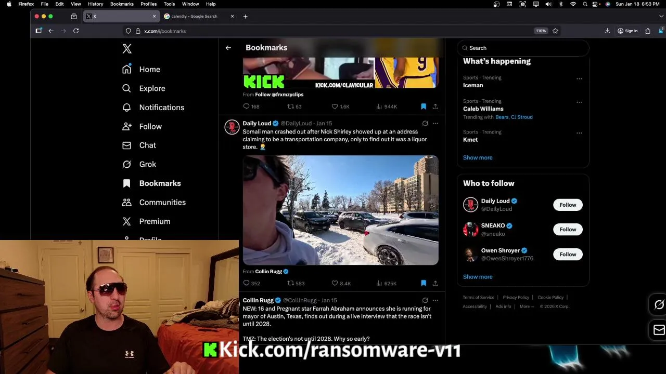Image resolution: width=666 pixels, height=374 pixels.
Task: Open Collin Rugg source link under video
Action: [x=268, y=272]
